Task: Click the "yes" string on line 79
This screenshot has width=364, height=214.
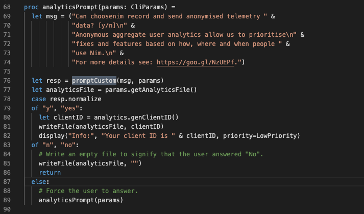Action: pyautogui.click(x=70, y=108)
